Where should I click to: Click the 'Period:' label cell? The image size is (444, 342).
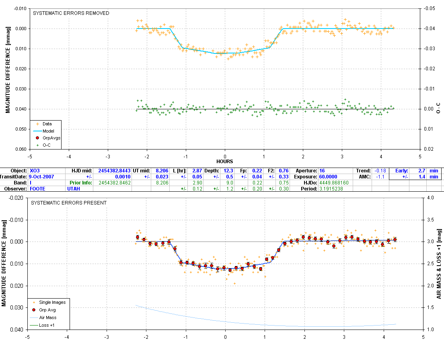click(x=309, y=188)
